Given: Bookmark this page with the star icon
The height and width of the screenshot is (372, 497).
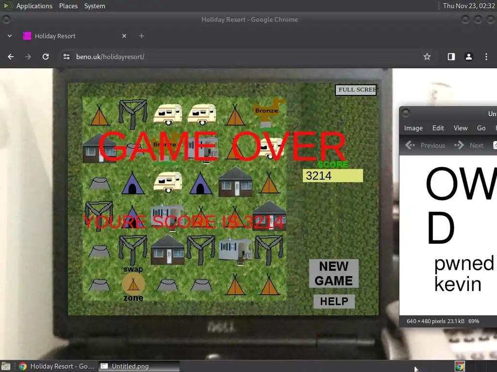Looking at the screenshot, I should (427, 57).
